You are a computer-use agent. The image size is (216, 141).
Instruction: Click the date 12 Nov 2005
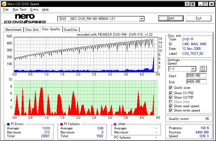(191, 49)
